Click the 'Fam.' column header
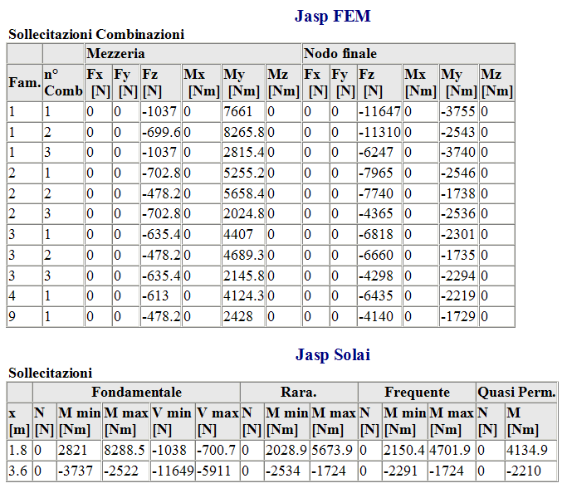 point(25,82)
